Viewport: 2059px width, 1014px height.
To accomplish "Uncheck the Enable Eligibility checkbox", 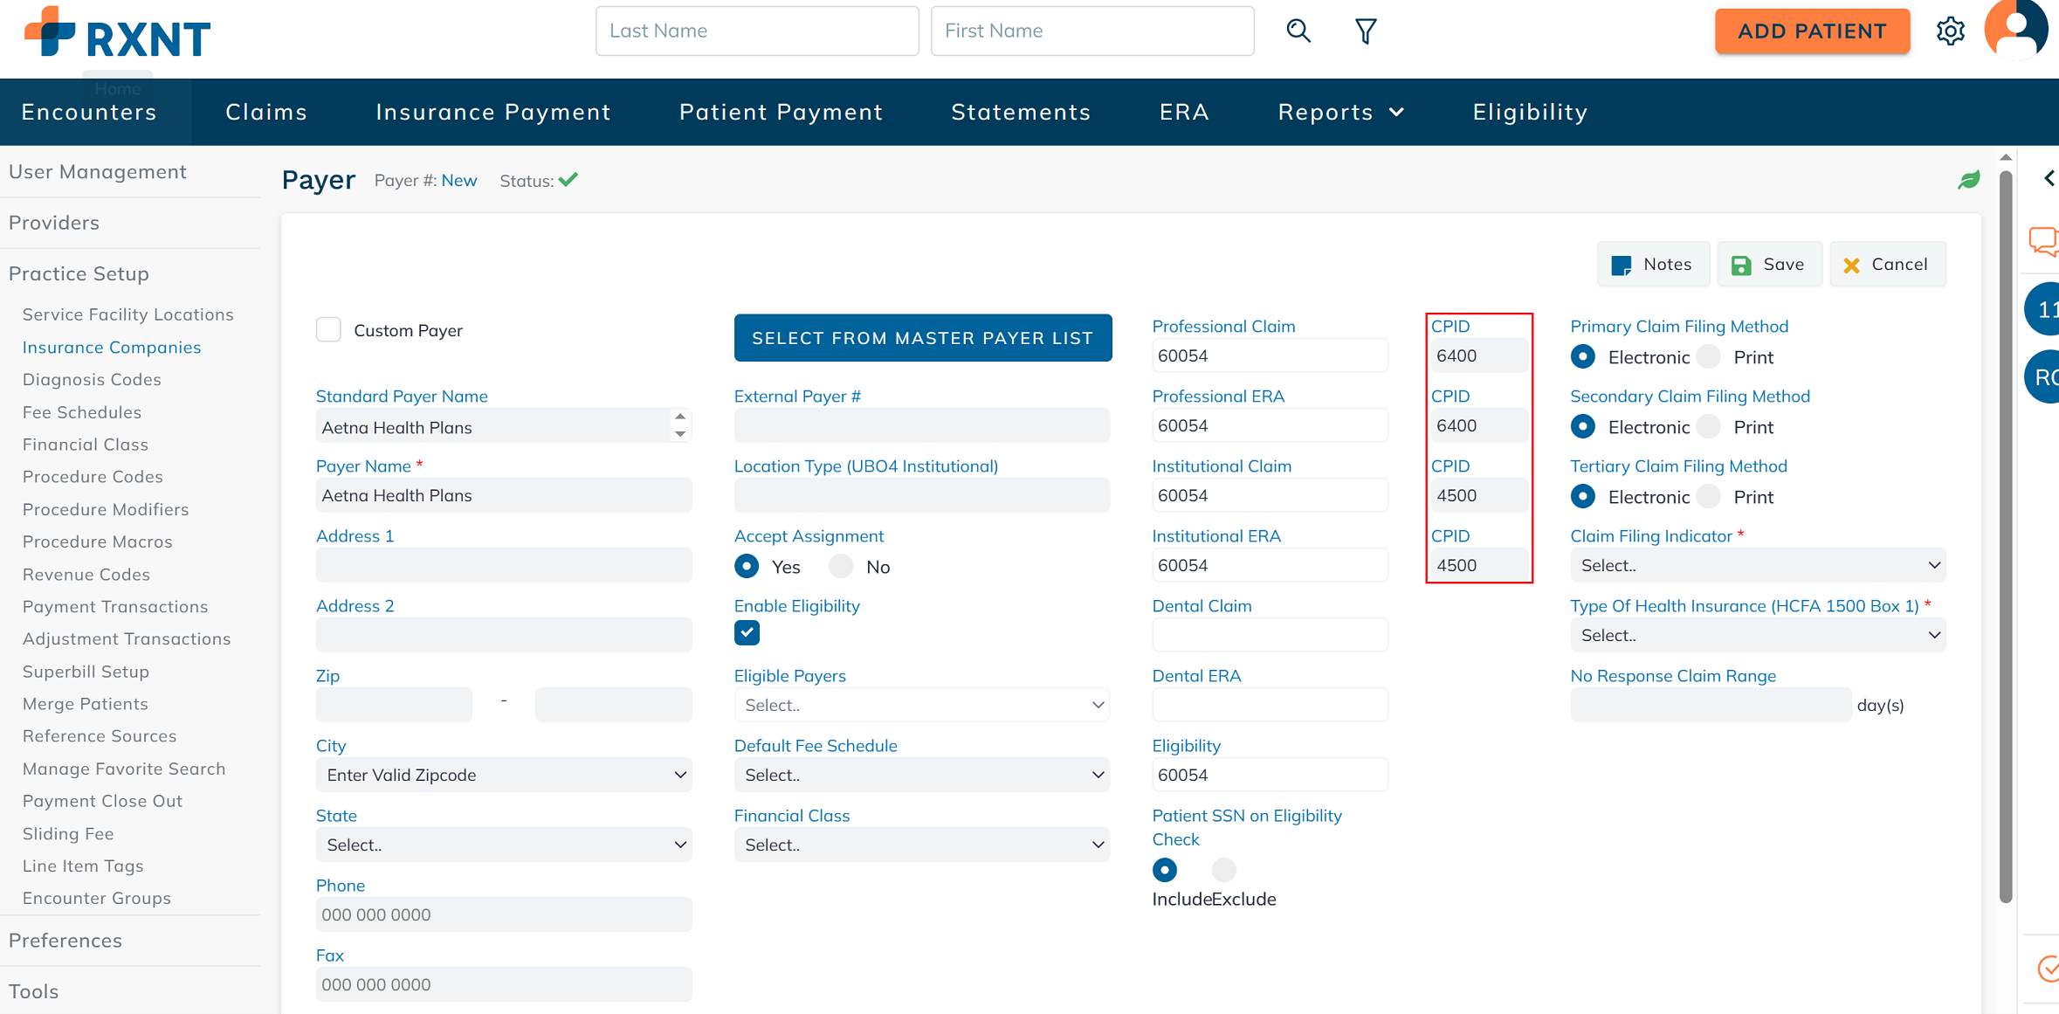I will coord(747,632).
